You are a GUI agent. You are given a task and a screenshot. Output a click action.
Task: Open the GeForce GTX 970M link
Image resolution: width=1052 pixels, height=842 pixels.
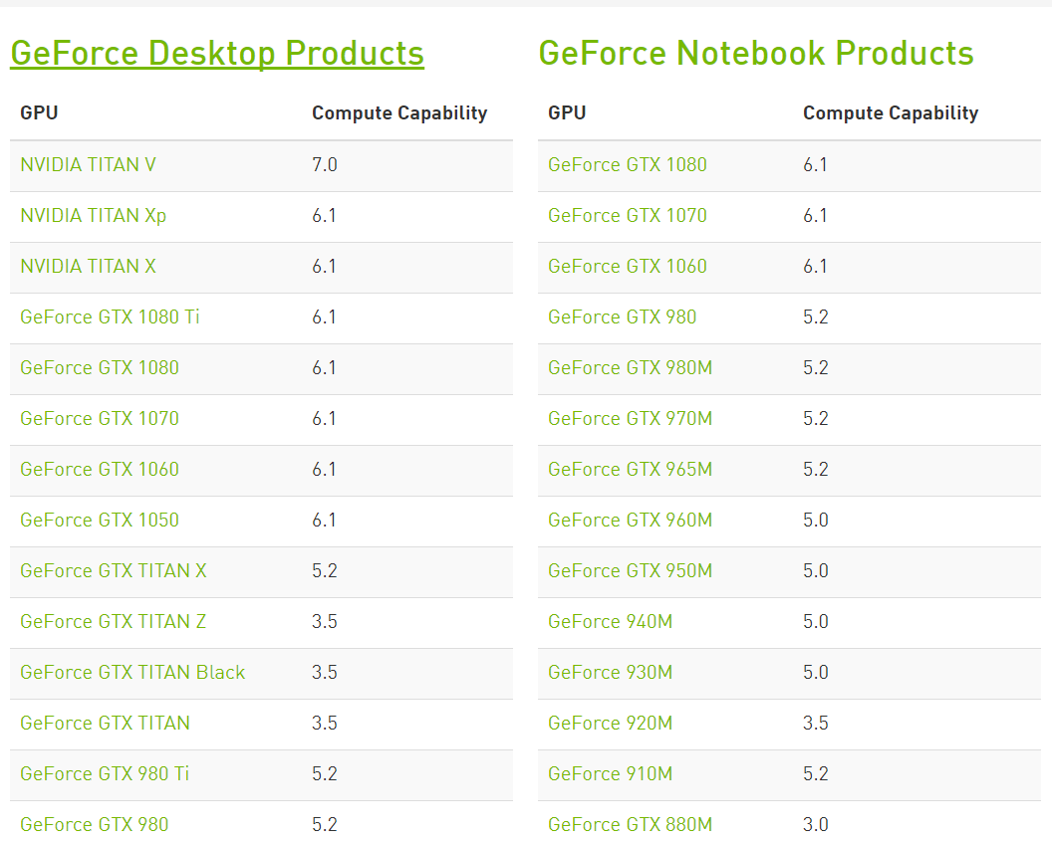pyautogui.click(x=630, y=419)
